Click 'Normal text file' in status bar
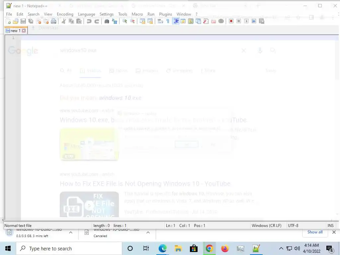This screenshot has height=255, width=340. (18, 225)
